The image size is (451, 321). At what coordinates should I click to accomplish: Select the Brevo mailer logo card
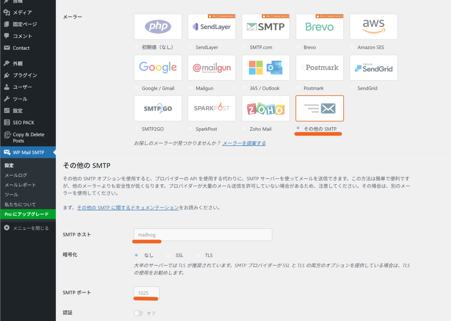(x=319, y=27)
